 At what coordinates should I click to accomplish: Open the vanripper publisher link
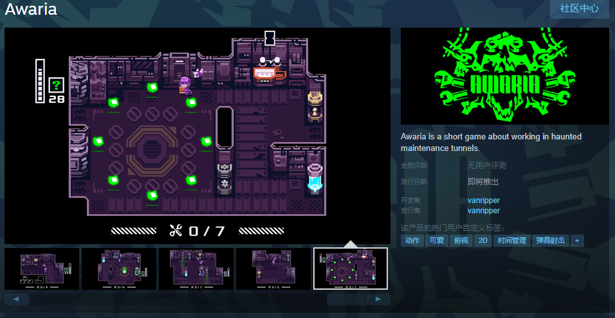tap(483, 210)
